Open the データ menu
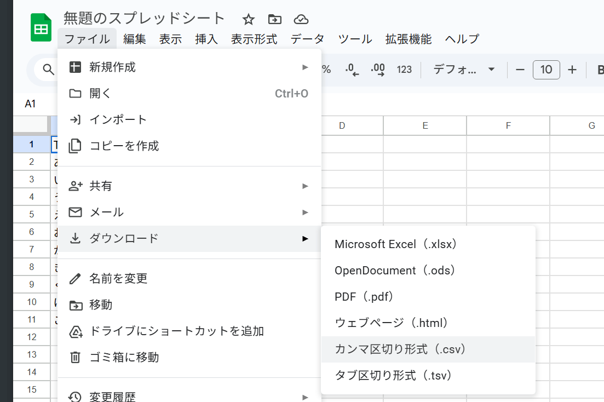This screenshot has height=402, width=604. point(307,39)
